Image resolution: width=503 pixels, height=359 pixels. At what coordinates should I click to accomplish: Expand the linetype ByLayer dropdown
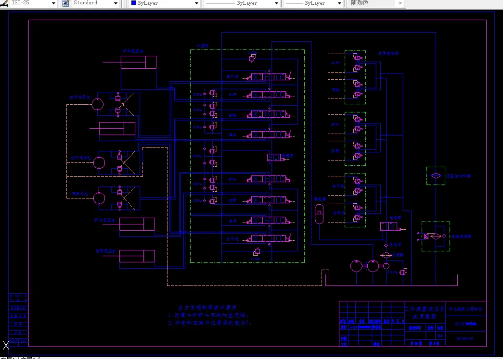coord(276,3)
